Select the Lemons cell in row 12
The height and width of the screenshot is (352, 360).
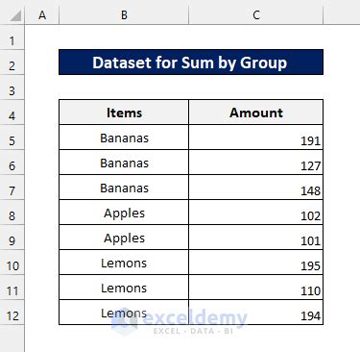click(124, 313)
